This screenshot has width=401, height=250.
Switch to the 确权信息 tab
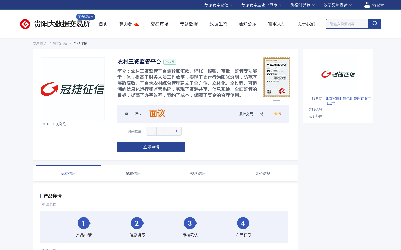[x=133, y=174]
